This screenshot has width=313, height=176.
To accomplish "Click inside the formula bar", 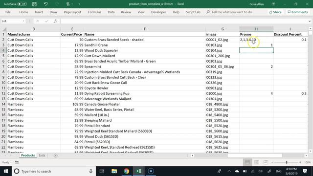I will click(x=184, y=21).
